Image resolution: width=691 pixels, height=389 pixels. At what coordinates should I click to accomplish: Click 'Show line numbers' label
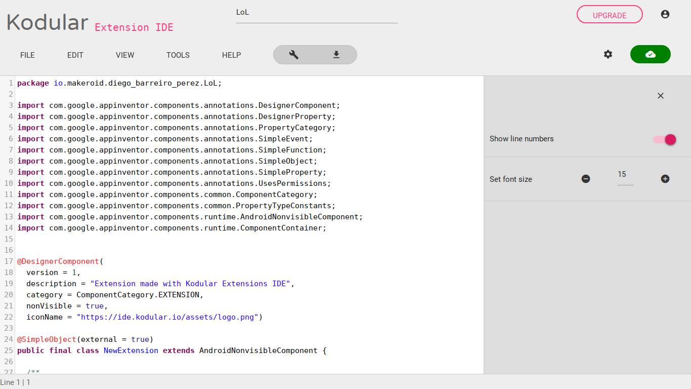coord(522,139)
